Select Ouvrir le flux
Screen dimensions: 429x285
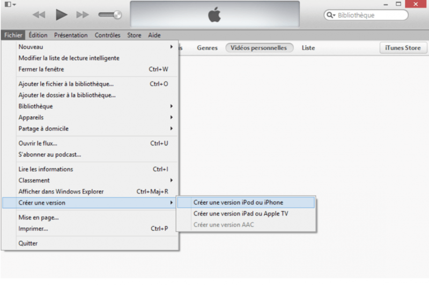pyautogui.click(x=90, y=143)
